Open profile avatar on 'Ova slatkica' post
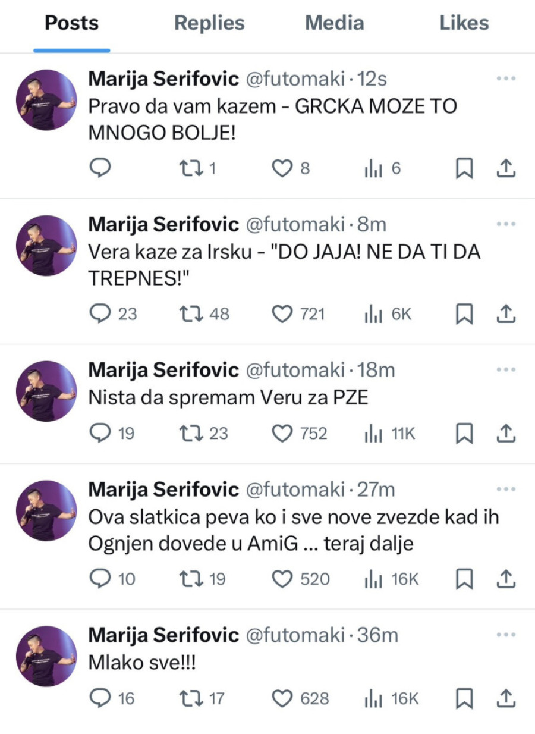Screen dimensions: 535x734 (x=46, y=510)
